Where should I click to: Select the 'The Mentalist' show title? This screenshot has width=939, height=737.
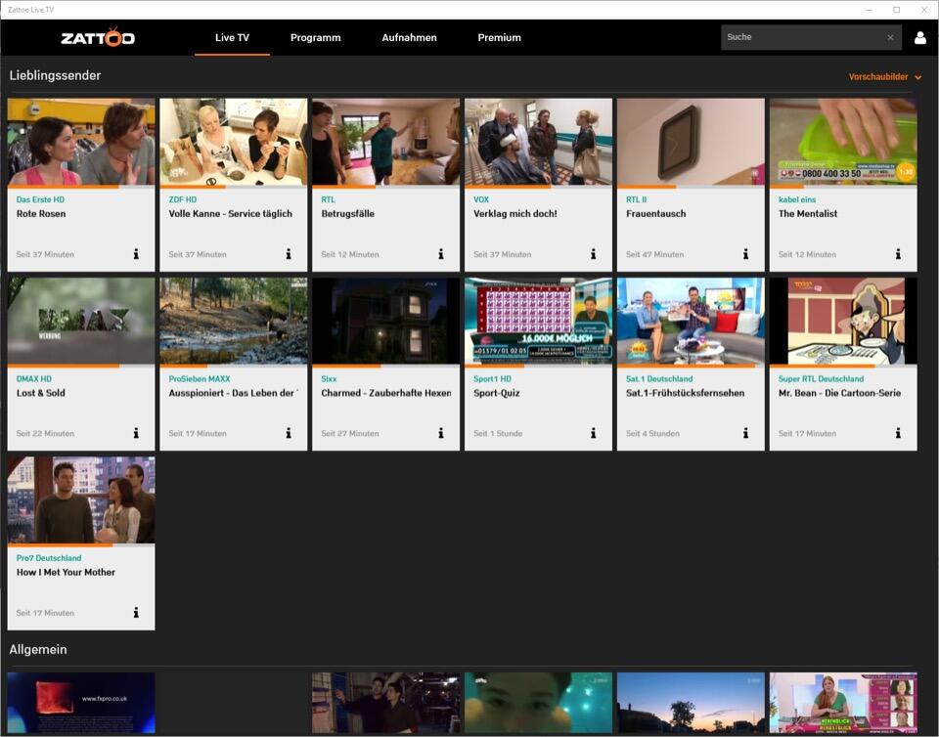coord(808,213)
